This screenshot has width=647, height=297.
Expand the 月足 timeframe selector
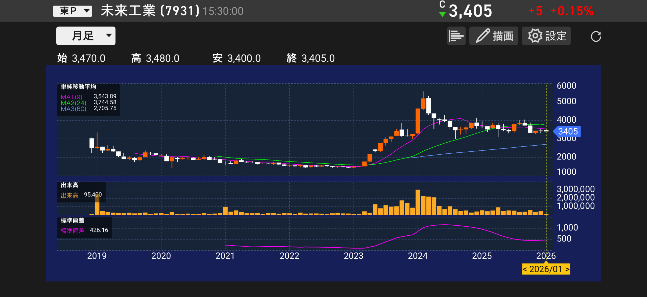pyautogui.click(x=86, y=36)
